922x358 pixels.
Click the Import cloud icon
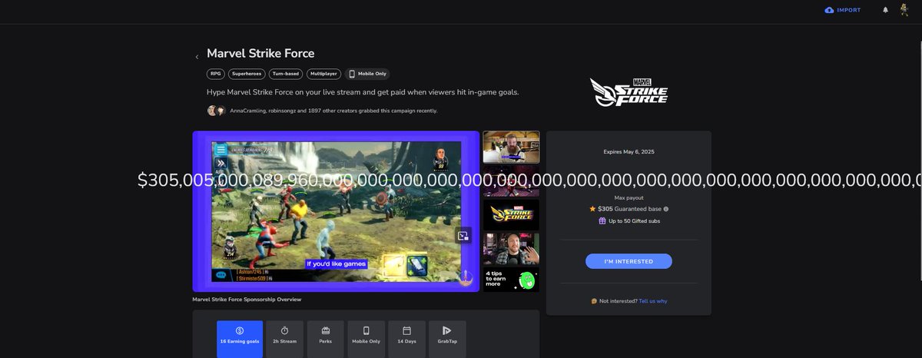pos(829,10)
